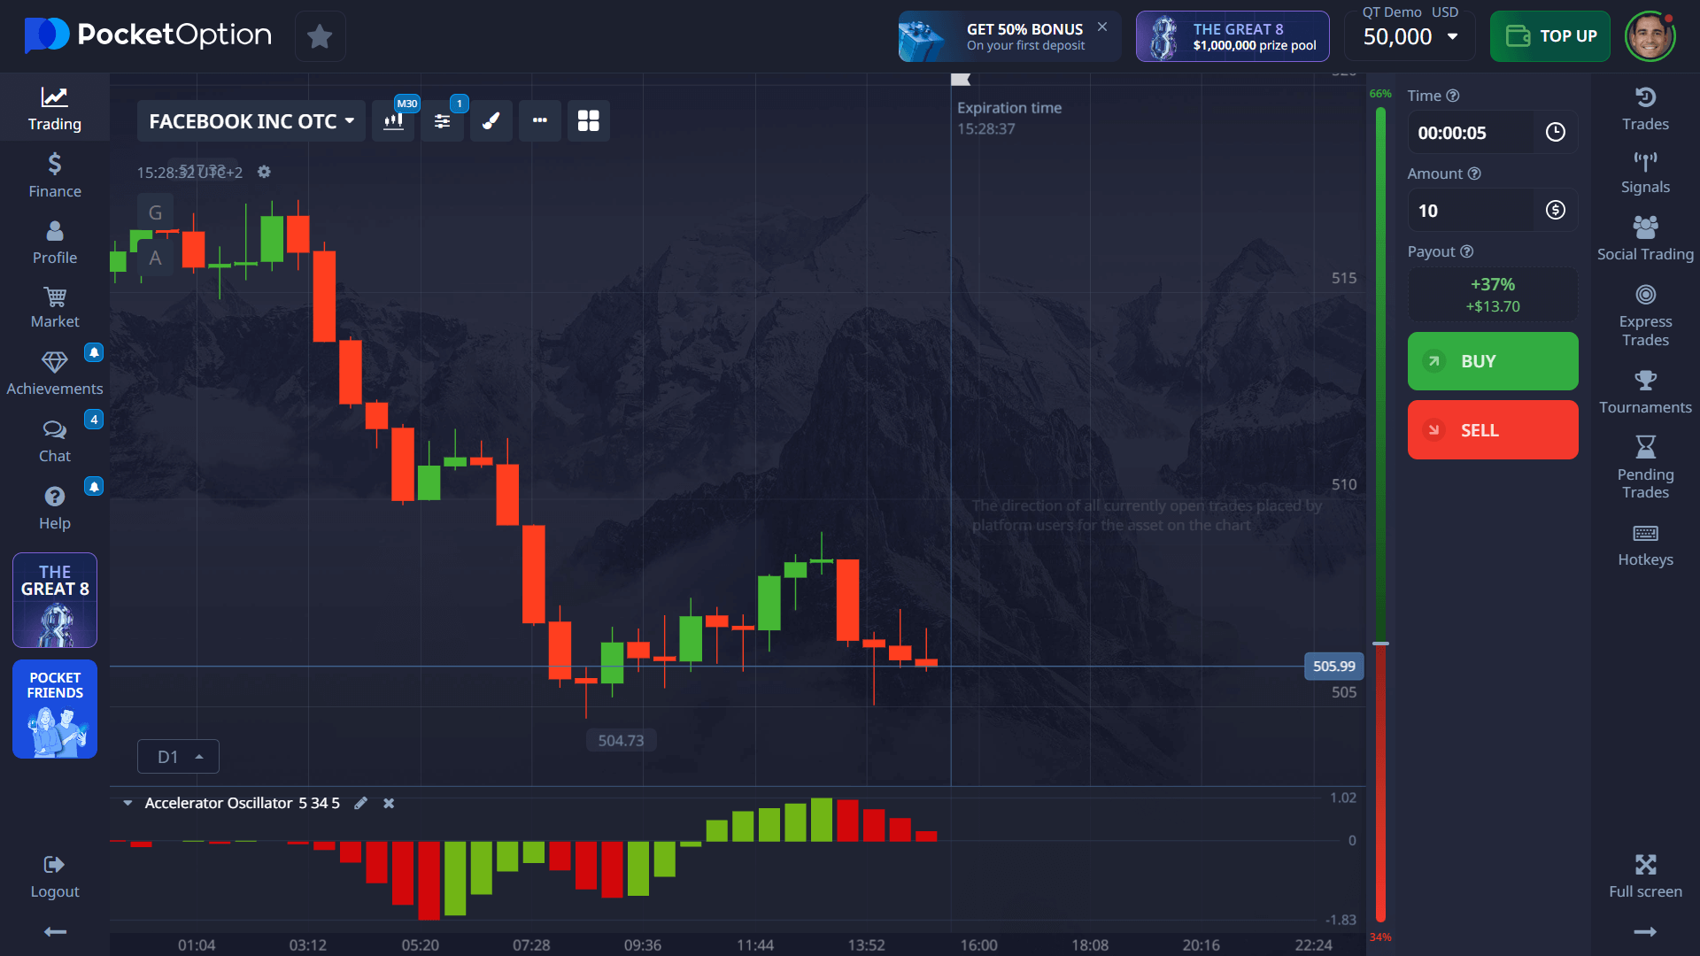
Task: Open multi-chart grid layout icon
Action: coord(588,121)
